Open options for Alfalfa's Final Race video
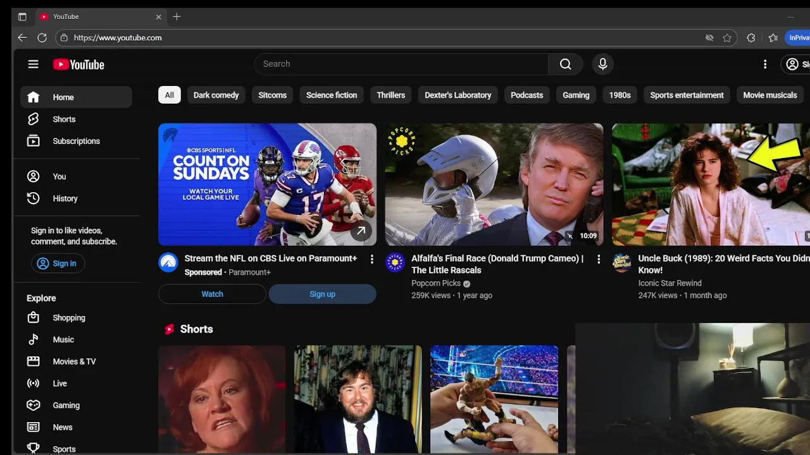Image resolution: width=810 pixels, height=455 pixels. click(599, 259)
